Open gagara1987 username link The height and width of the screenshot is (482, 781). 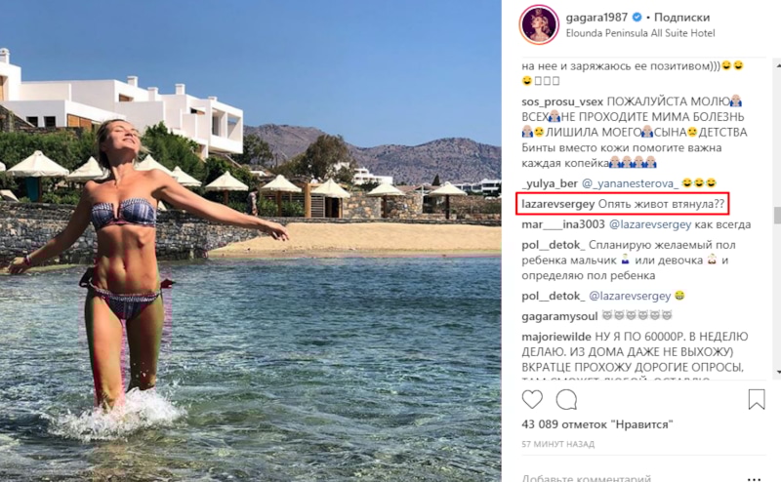point(596,18)
